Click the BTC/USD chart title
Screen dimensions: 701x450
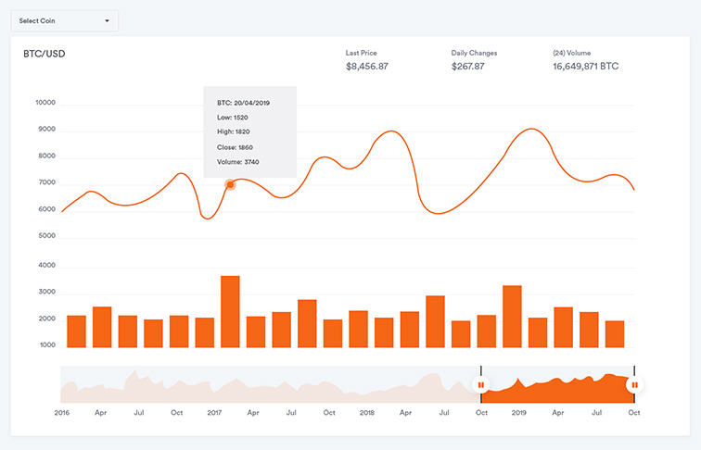45,54
